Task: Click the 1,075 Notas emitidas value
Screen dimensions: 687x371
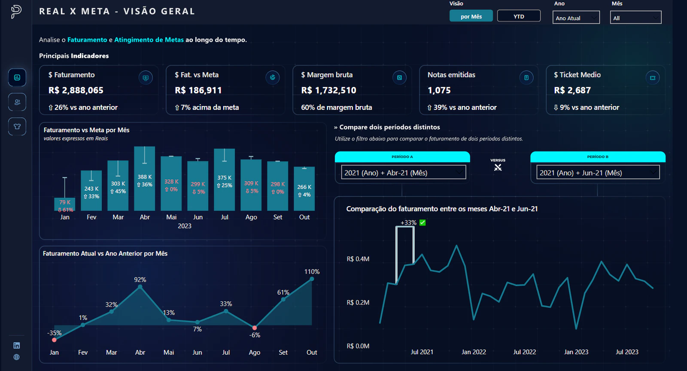Action: (439, 90)
